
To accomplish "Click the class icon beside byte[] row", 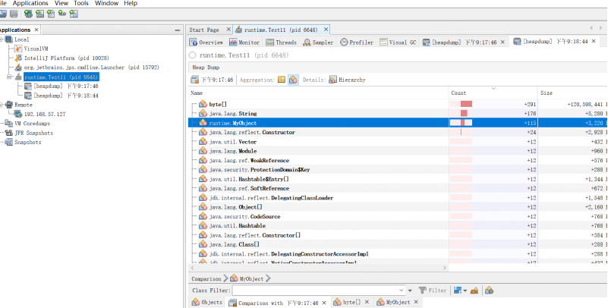I will coord(203,104).
